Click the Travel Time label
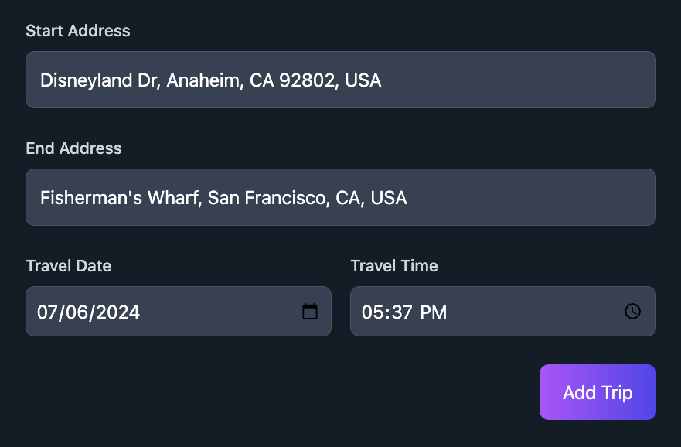The image size is (681, 447). tap(394, 266)
